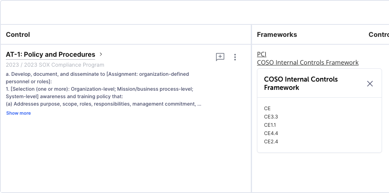Click the Control column header
Image resolution: width=389 pixels, height=193 pixels.
click(x=18, y=35)
